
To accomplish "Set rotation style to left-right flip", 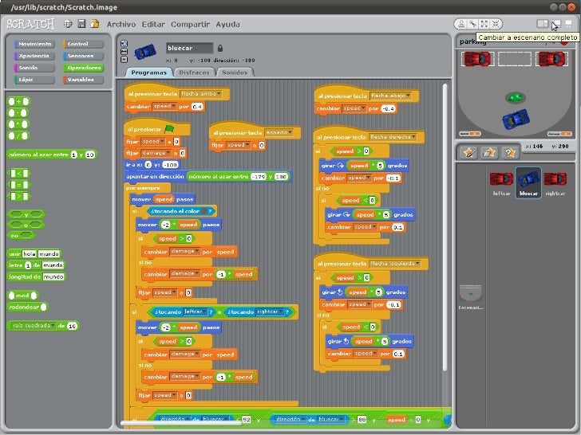I will (125, 52).
